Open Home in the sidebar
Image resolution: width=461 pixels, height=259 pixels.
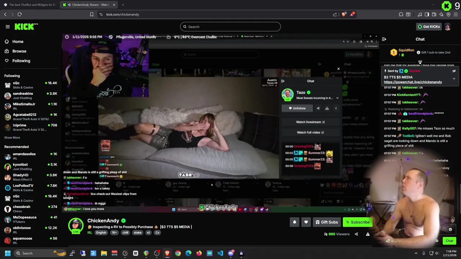[x=18, y=41]
